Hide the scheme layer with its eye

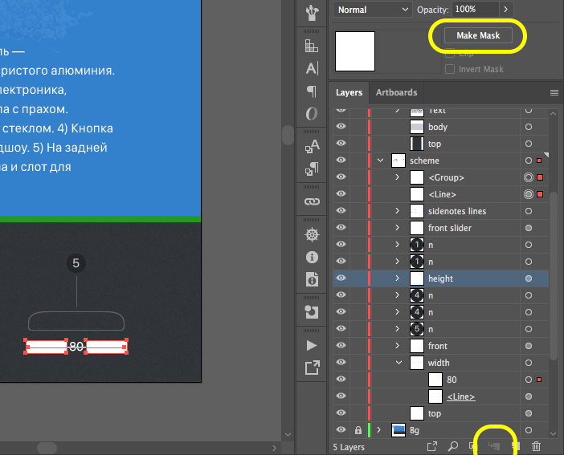341,160
